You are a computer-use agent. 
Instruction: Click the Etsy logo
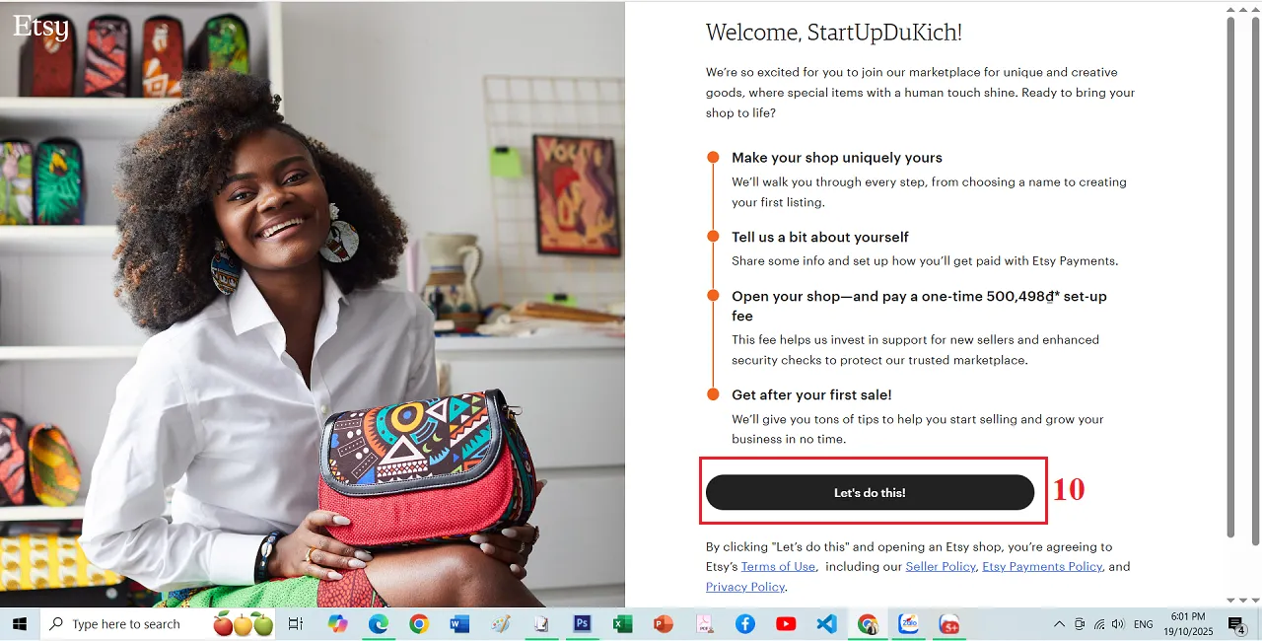pos(40,27)
